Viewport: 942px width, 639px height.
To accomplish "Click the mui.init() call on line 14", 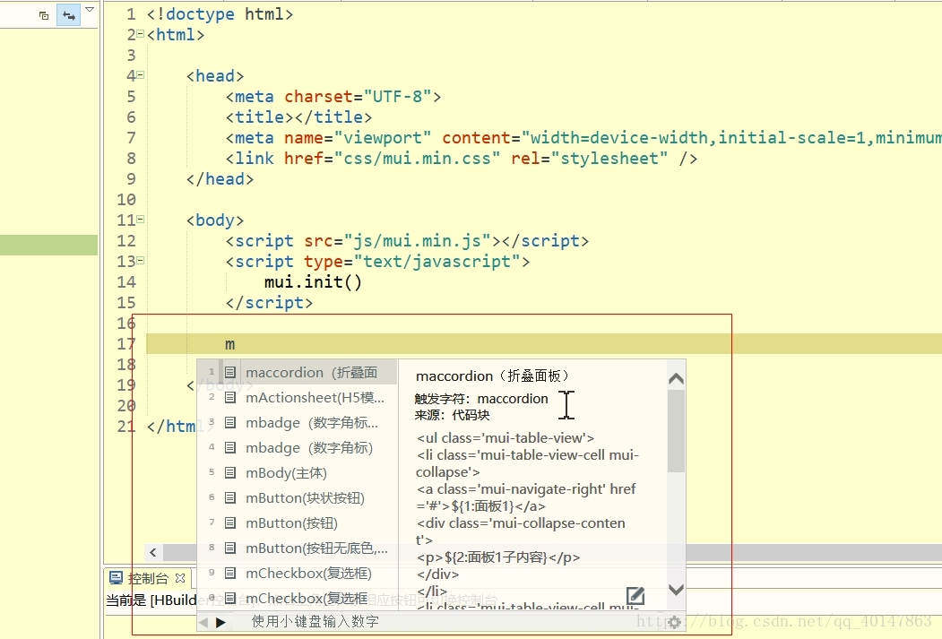I will pos(313,281).
